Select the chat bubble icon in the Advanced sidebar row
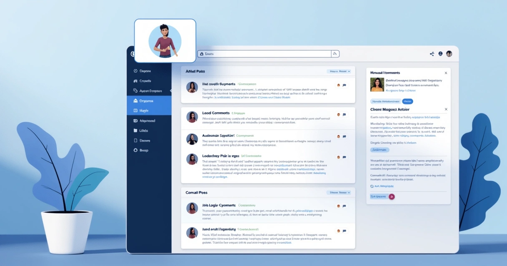 click(x=136, y=121)
